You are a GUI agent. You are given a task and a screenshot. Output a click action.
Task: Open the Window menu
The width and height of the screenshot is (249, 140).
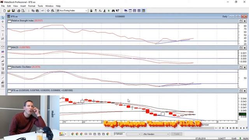(x=49, y=6)
